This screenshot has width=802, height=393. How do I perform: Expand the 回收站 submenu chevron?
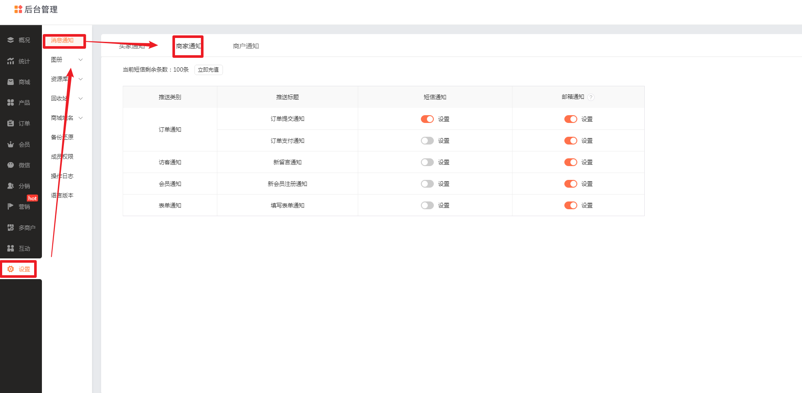(x=80, y=99)
